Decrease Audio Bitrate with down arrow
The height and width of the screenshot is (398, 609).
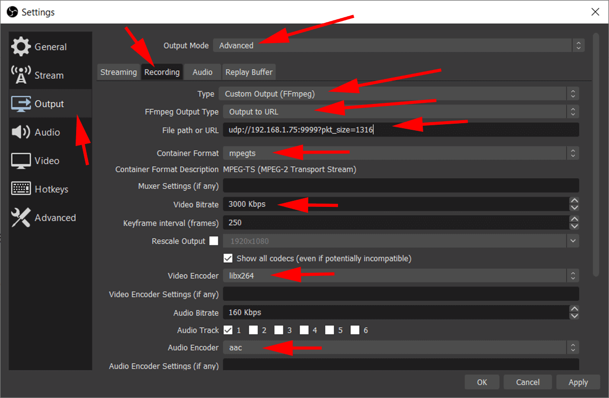click(x=574, y=315)
